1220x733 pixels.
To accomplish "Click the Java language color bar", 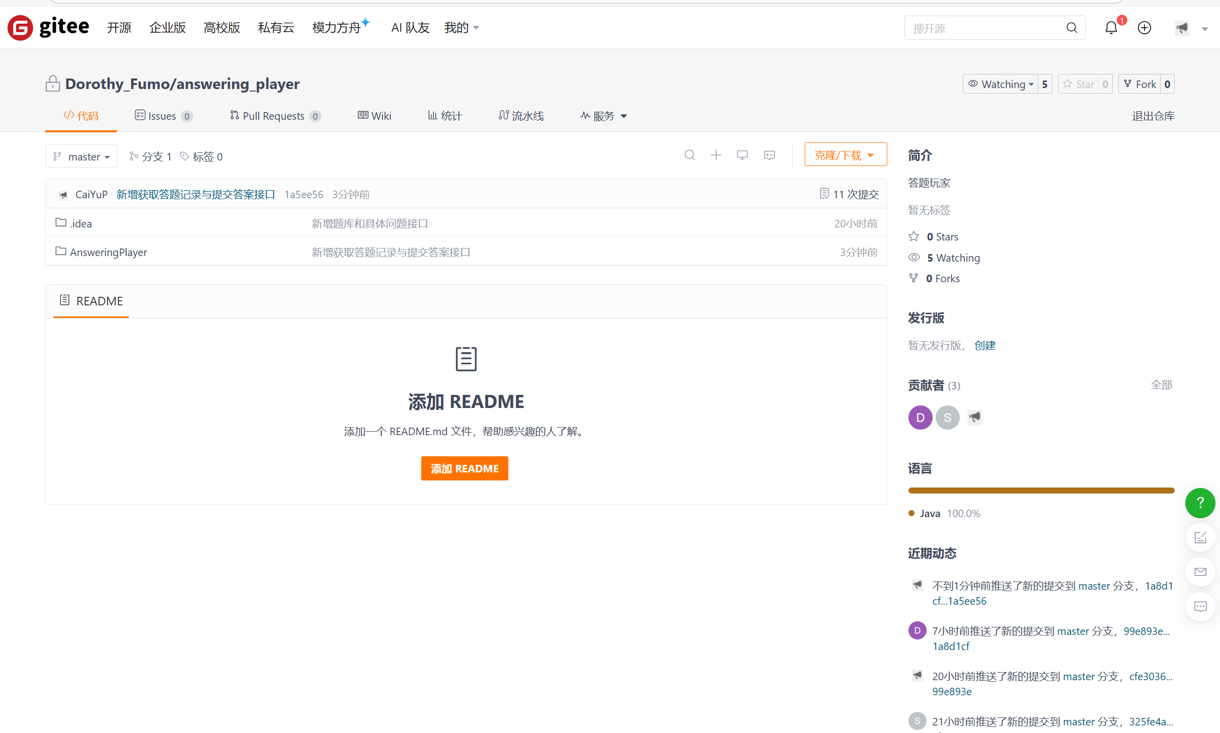I will coord(1041,491).
